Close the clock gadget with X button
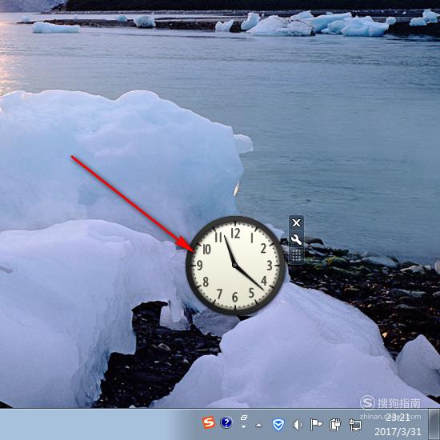Image resolution: width=440 pixels, height=440 pixels. (296, 223)
